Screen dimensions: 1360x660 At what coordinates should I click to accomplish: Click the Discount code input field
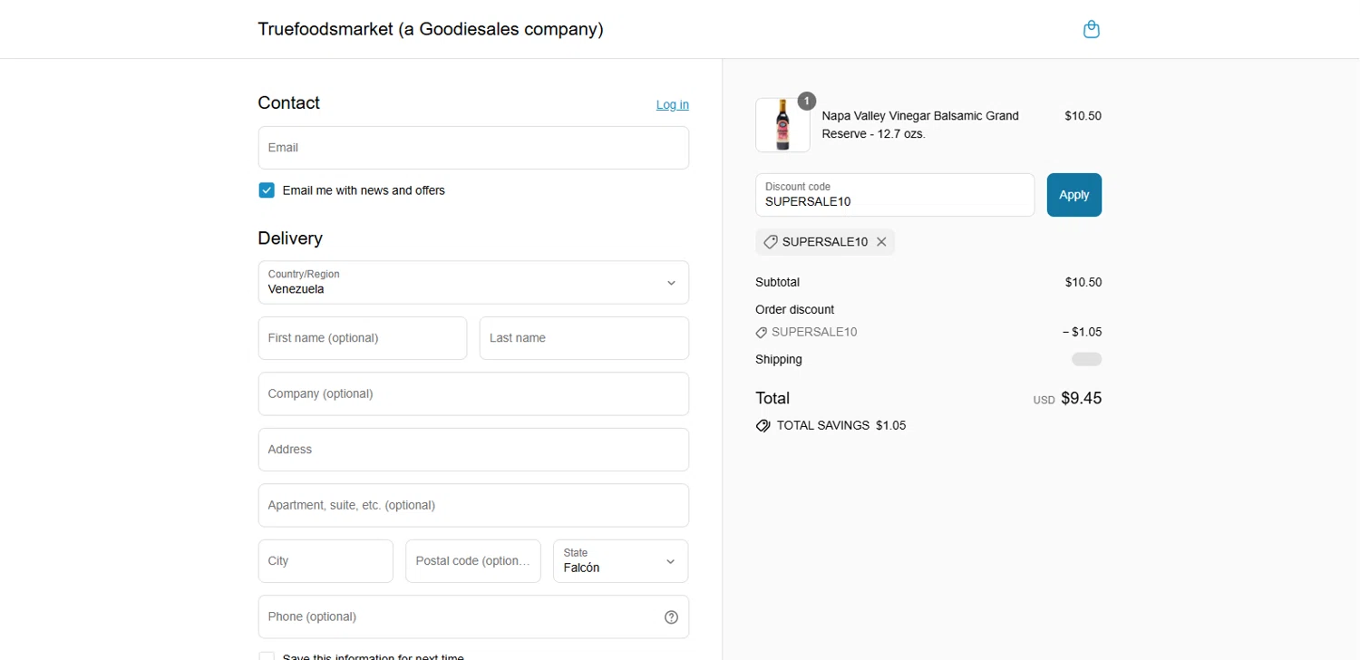coord(895,195)
